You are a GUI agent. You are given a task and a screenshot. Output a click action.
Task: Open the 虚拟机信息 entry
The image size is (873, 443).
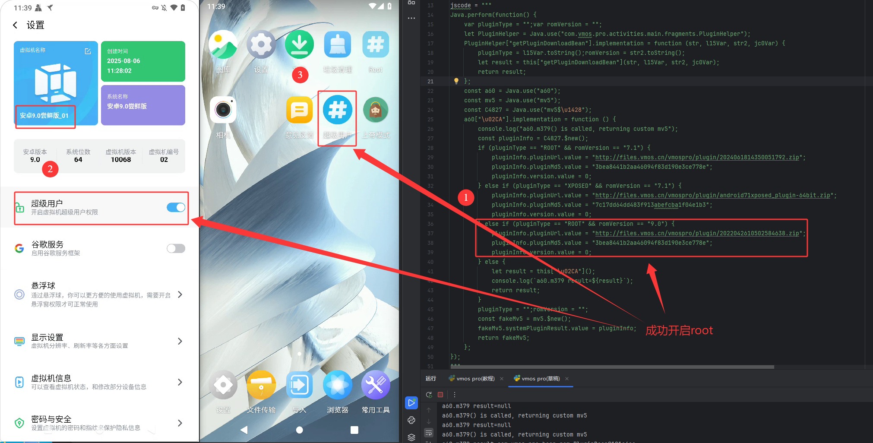point(99,382)
